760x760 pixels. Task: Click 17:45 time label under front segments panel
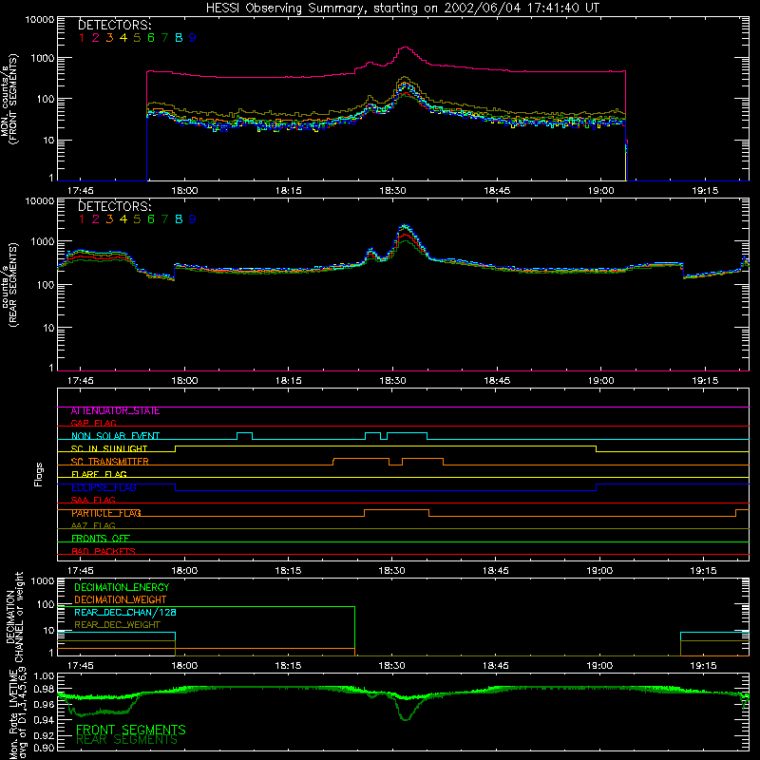click(81, 191)
